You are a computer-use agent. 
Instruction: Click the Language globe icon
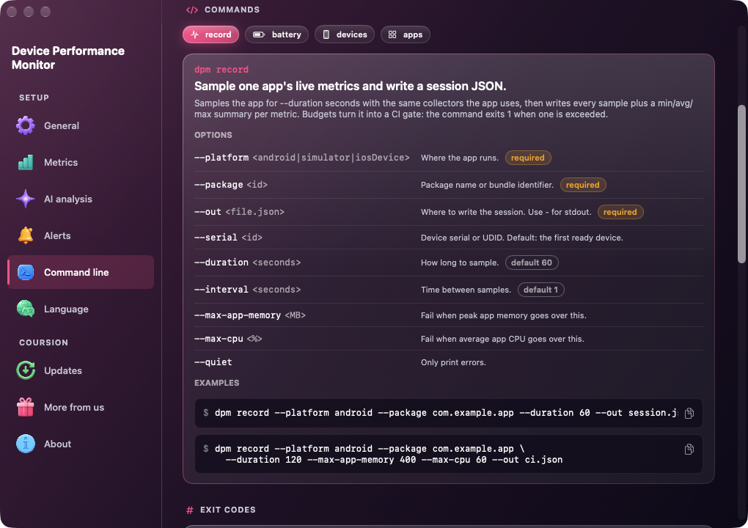[x=26, y=309]
